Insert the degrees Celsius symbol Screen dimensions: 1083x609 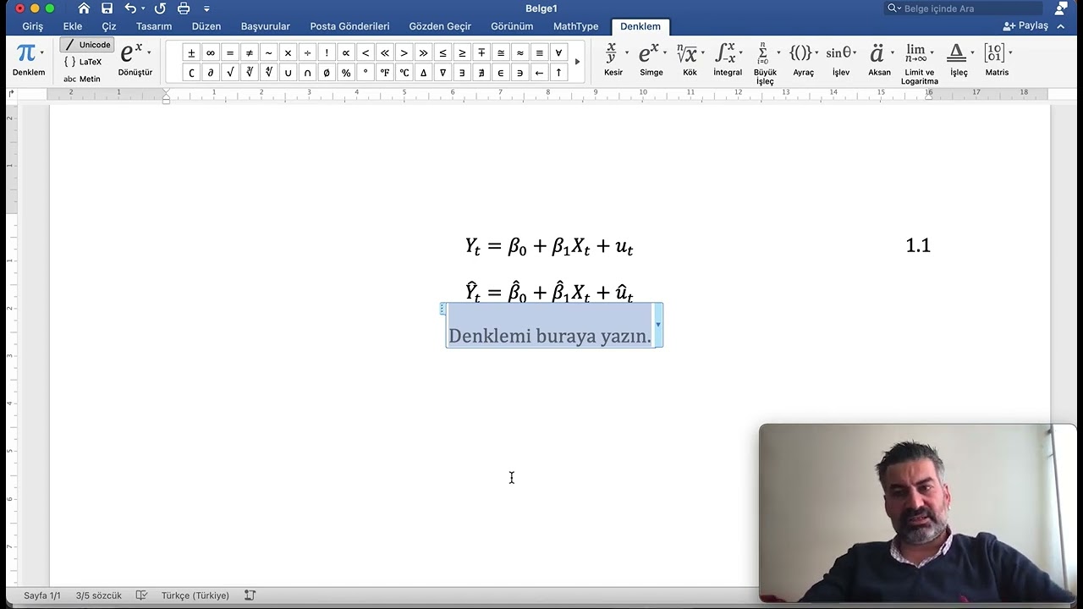point(404,73)
